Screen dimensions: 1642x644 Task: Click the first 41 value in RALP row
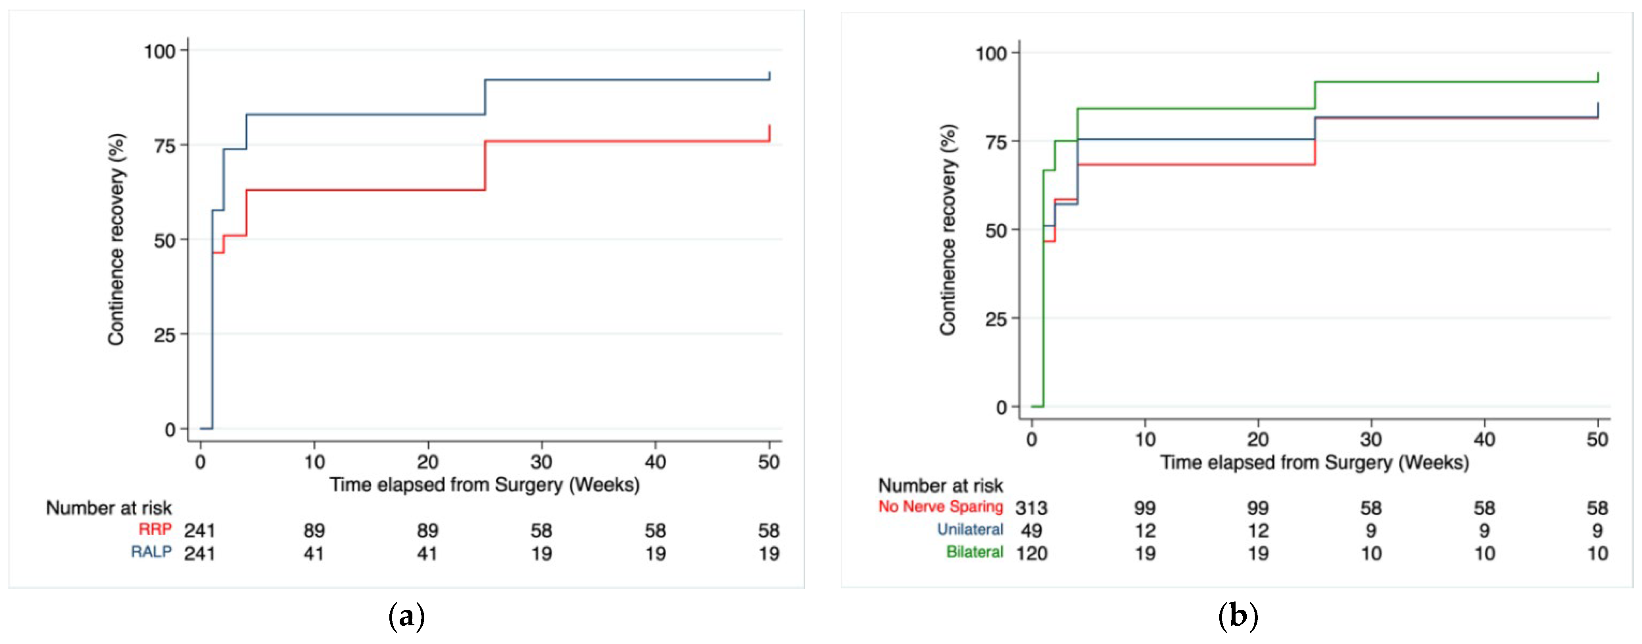point(313,553)
